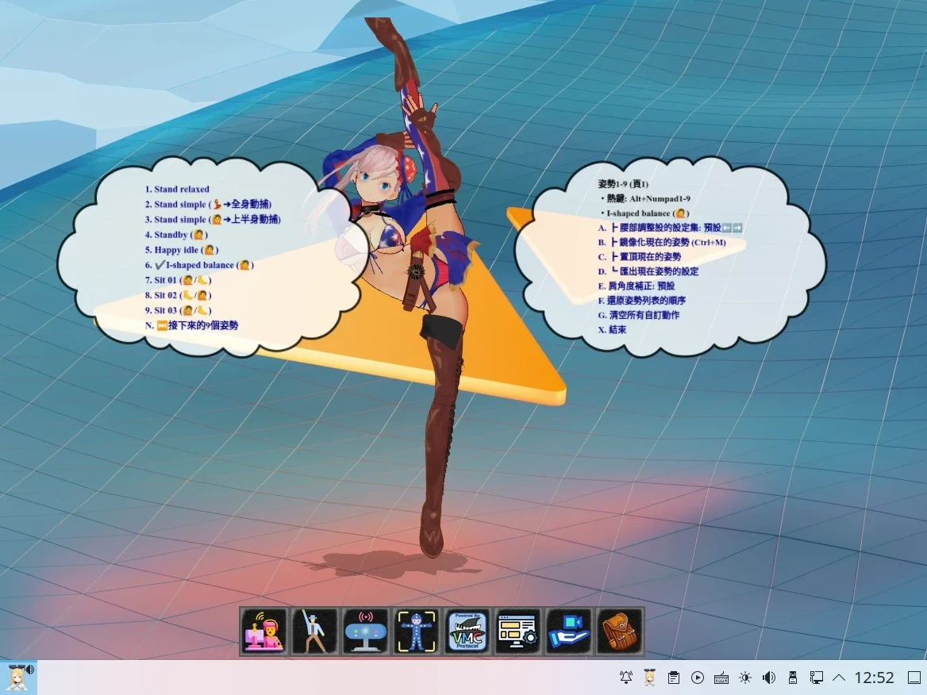The image size is (927, 695).
Task: Select the full-body tracking frame icon
Action: [x=417, y=632]
